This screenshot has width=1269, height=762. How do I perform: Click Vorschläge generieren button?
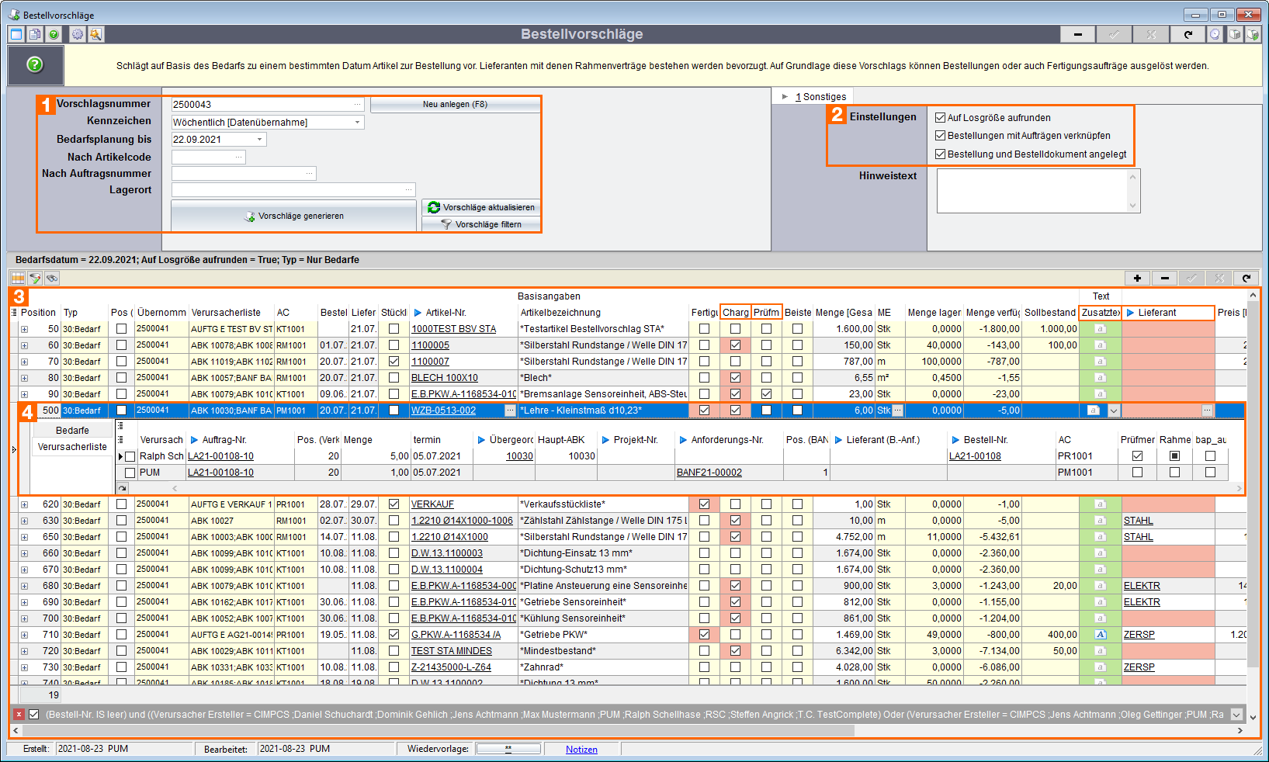tap(293, 216)
